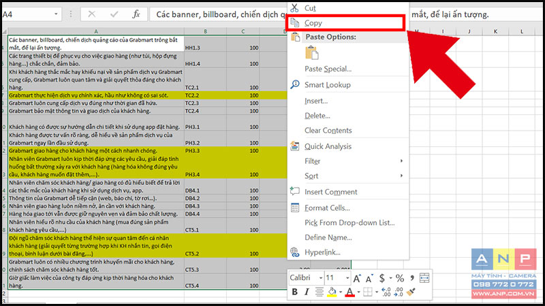Open font color dropdown arrow
Viewport: 545px width, 306px height.
click(x=358, y=292)
